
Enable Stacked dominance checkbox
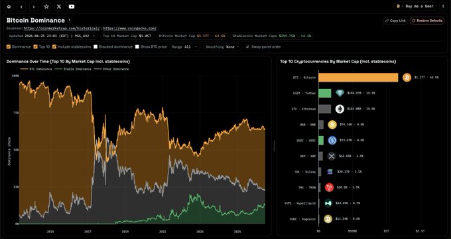point(96,46)
